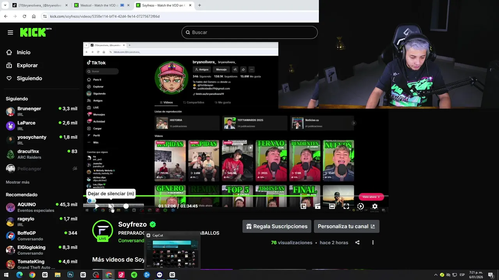The height and width of the screenshot is (280, 499).
Task: Open TikTok app on the taskbar
Action: pos(121,275)
